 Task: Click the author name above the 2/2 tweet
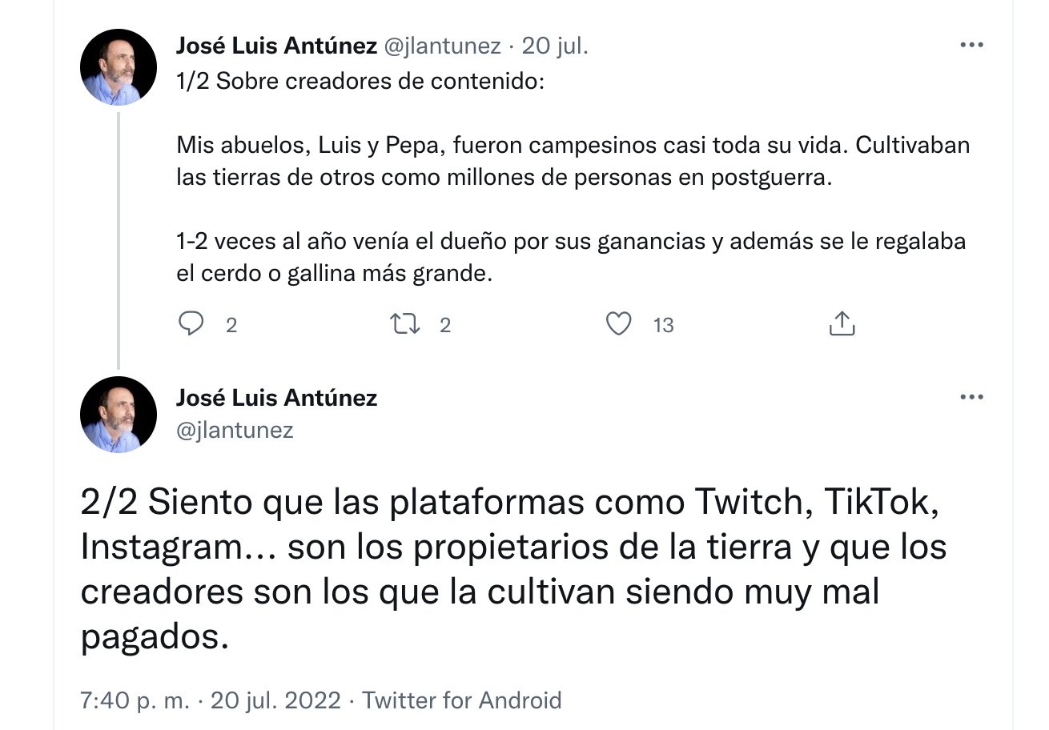pyautogui.click(x=276, y=398)
